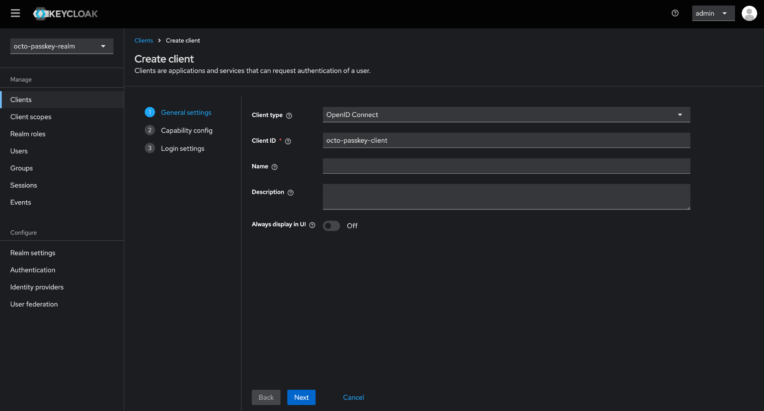Click the top-bar help icon
764x411 pixels.
(675, 13)
